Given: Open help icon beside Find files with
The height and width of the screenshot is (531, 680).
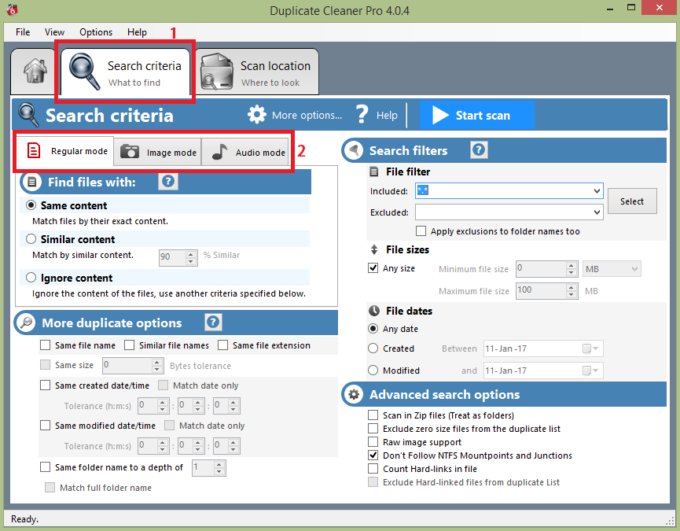Looking at the screenshot, I should click(x=167, y=183).
